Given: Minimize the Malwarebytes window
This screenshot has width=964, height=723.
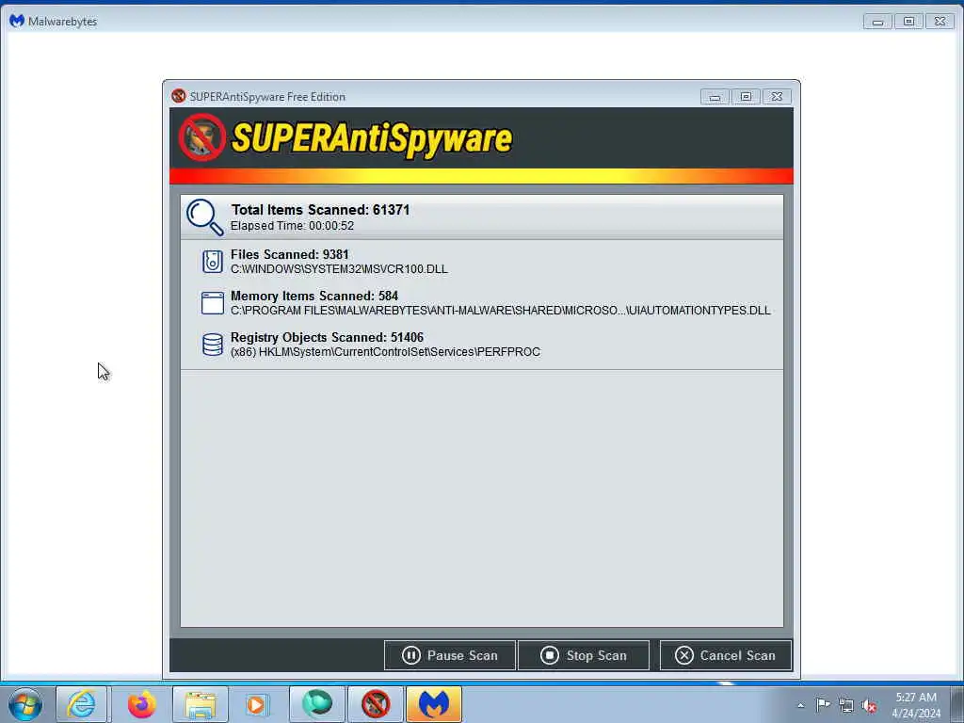Looking at the screenshot, I should (x=877, y=22).
